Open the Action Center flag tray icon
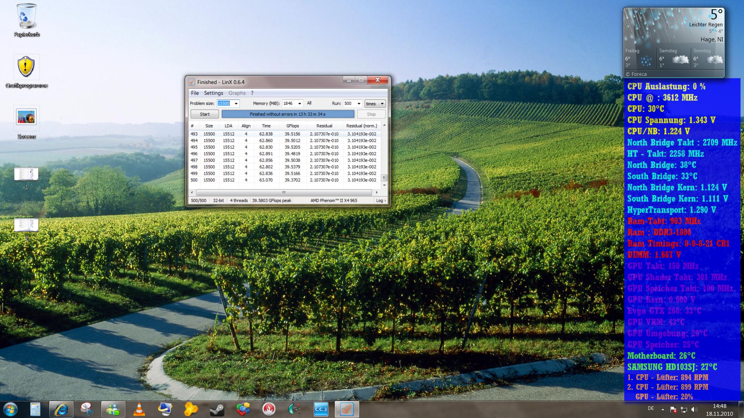The height and width of the screenshot is (418, 744). pos(673,409)
